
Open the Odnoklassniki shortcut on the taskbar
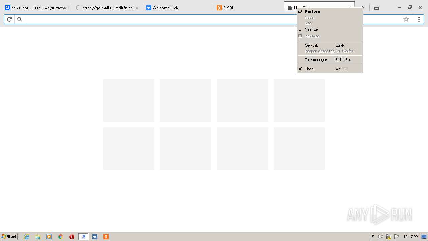106,237
